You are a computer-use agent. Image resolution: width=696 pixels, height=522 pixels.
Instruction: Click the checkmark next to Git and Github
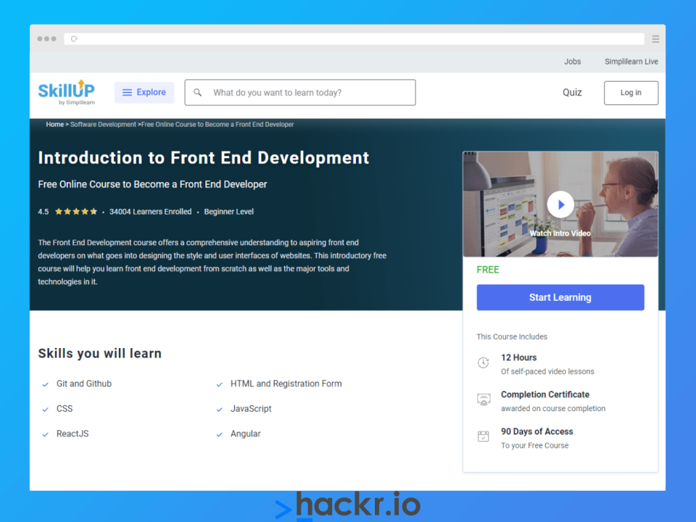coord(46,384)
